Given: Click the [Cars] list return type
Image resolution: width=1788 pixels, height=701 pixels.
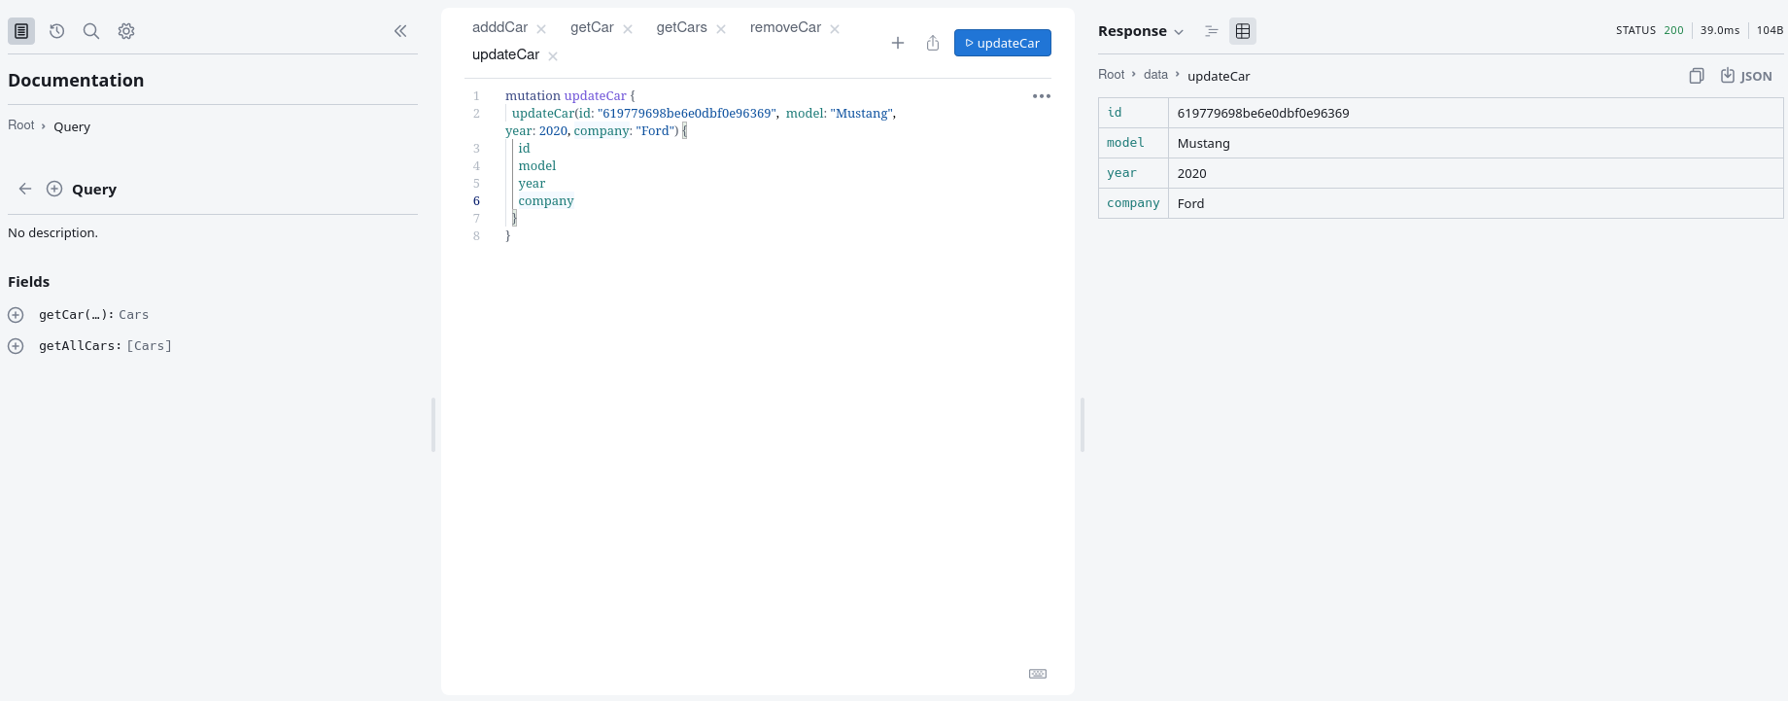Looking at the screenshot, I should pyautogui.click(x=150, y=346).
